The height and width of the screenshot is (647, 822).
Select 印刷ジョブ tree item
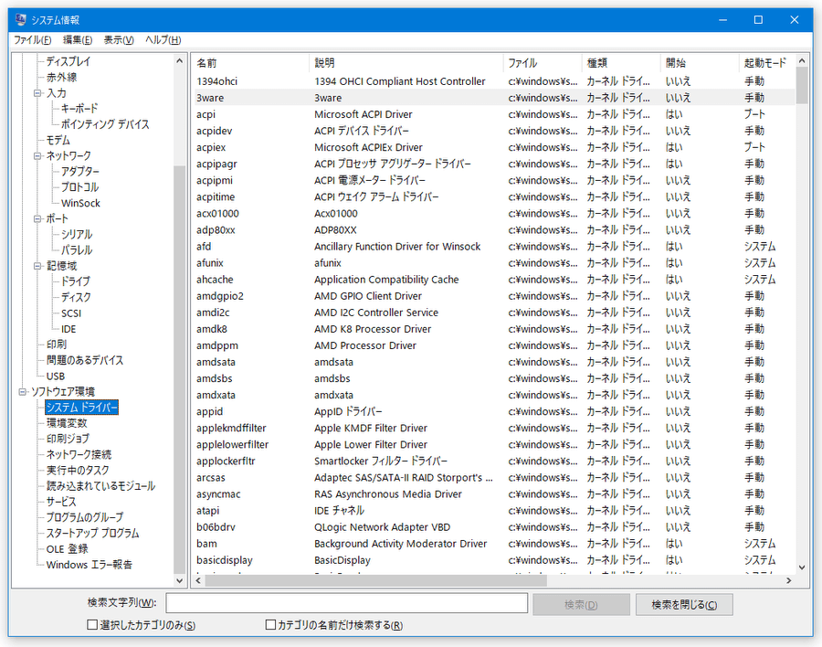tap(68, 439)
